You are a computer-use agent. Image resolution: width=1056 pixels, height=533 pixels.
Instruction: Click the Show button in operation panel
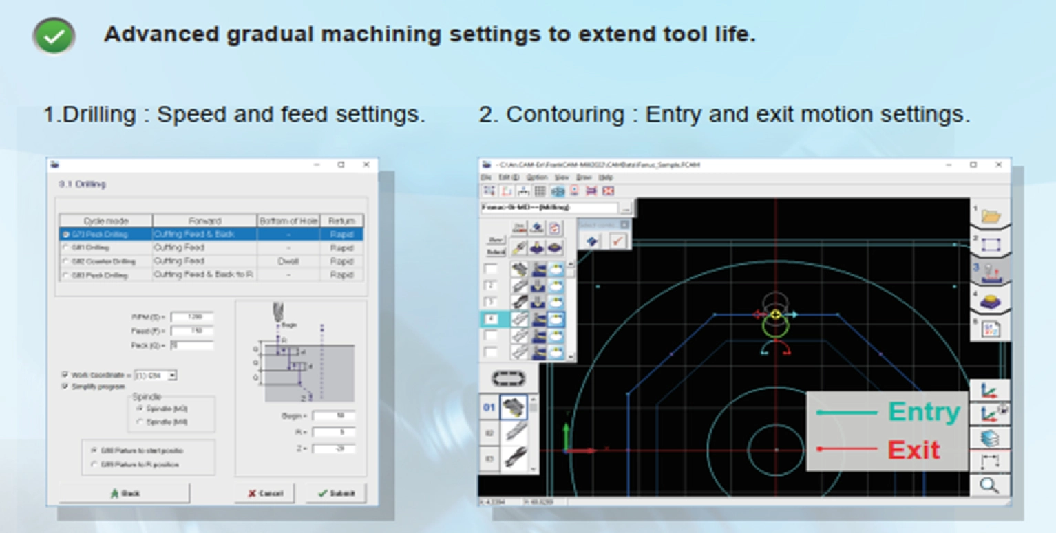496,240
